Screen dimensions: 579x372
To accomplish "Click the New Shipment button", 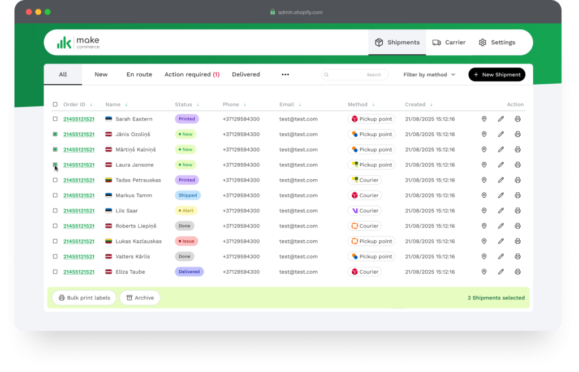I will tap(496, 75).
